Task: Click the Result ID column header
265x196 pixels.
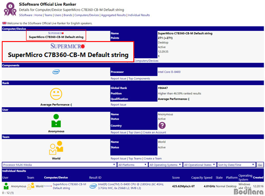Action: (x=95, y=177)
